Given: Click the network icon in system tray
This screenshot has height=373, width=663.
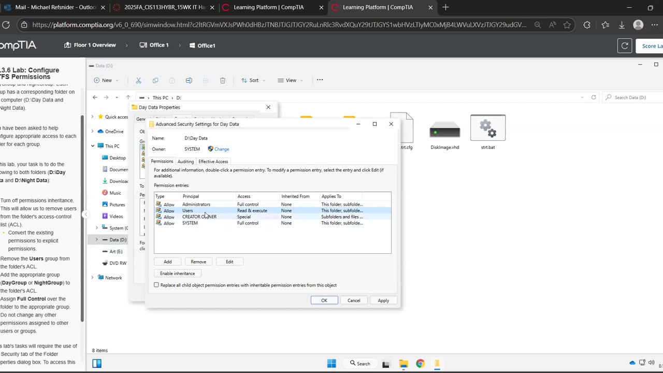Looking at the screenshot, I should click(642, 363).
